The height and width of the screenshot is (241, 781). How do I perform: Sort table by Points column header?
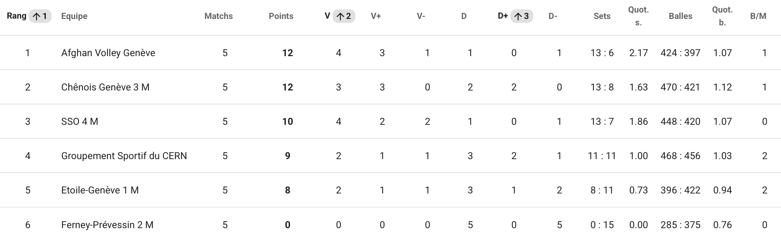click(x=281, y=16)
